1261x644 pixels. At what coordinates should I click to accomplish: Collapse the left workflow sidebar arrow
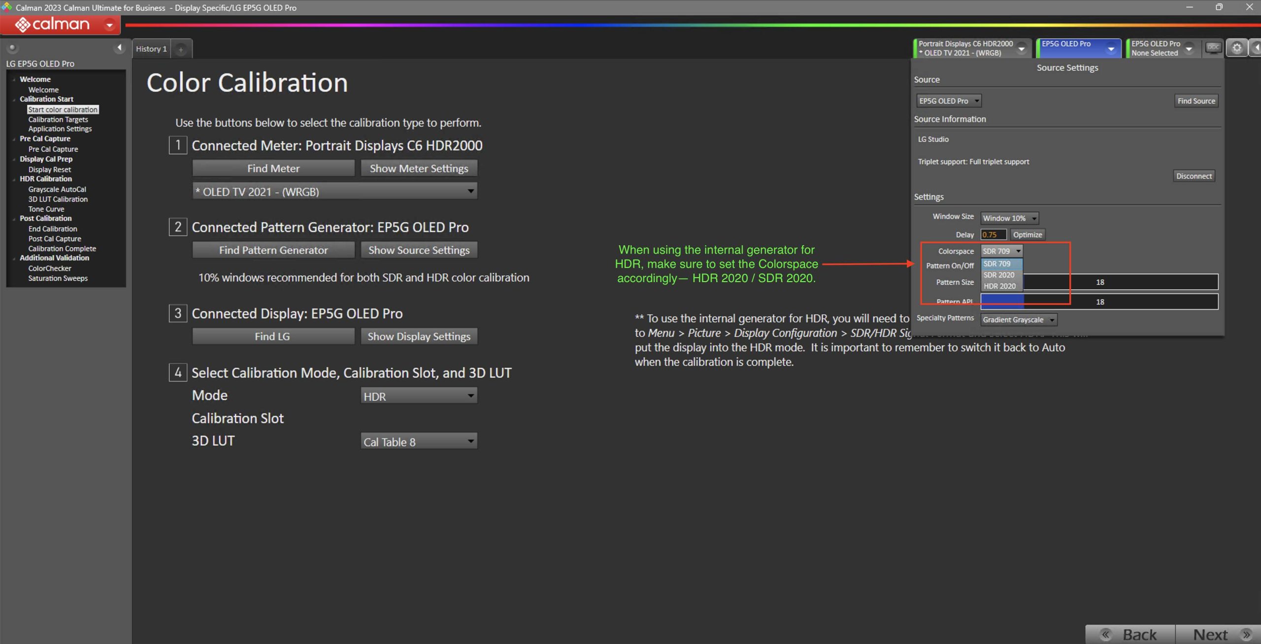tap(119, 48)
